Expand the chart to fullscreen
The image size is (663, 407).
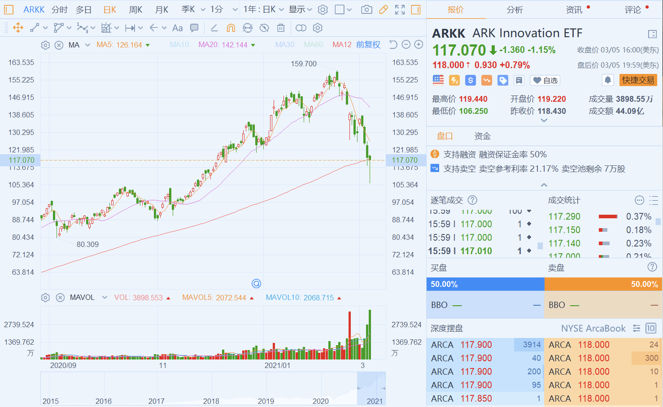[x=400, y=9]
